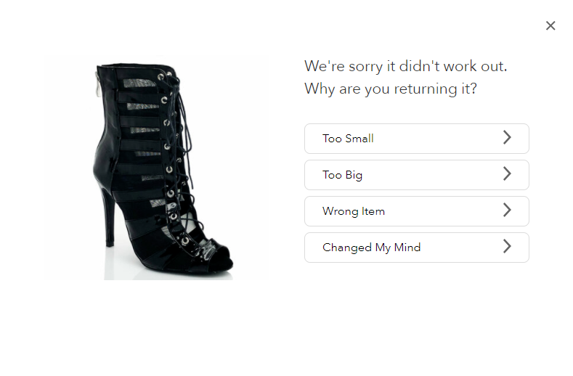Close the return reason dialog
Screen dimensions: 573x376
pos(550,25)
